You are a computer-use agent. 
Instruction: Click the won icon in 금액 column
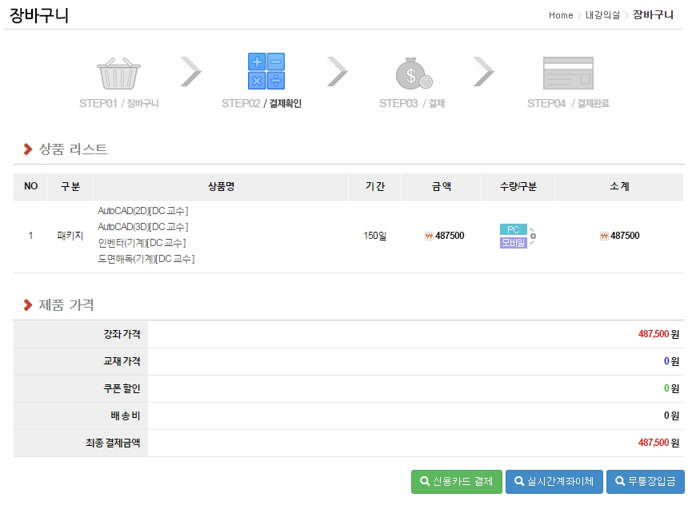click(430, 236)
